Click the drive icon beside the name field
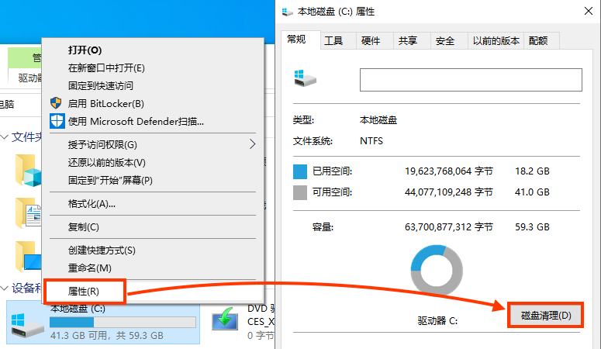This screenshot has width=601, height=349. (x=305, y=78)
